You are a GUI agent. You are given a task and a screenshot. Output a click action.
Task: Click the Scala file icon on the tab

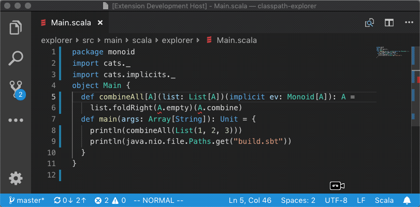(x=43, y=23)
